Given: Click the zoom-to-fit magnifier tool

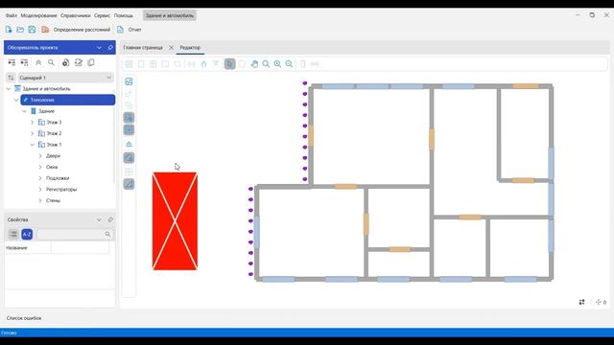Looking at the screenshot, I should click(266, 64).
